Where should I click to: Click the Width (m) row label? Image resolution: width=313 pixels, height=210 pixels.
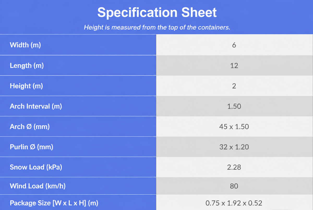coord(25,45)
